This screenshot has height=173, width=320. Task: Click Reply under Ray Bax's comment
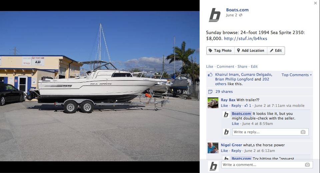click(x=236, y=106)
